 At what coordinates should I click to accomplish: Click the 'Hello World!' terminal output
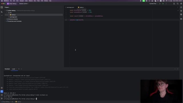8,97
